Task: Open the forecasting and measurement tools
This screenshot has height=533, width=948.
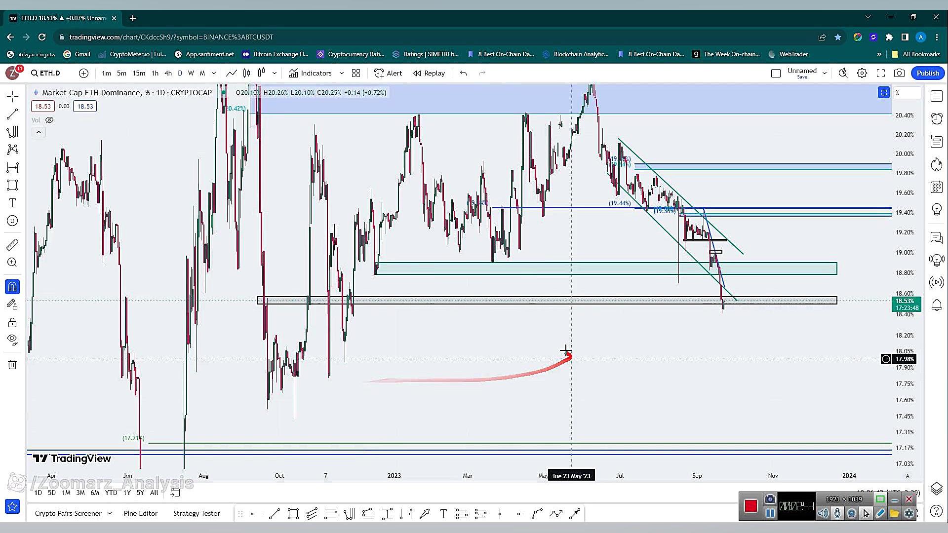Action: pos(12,167)
